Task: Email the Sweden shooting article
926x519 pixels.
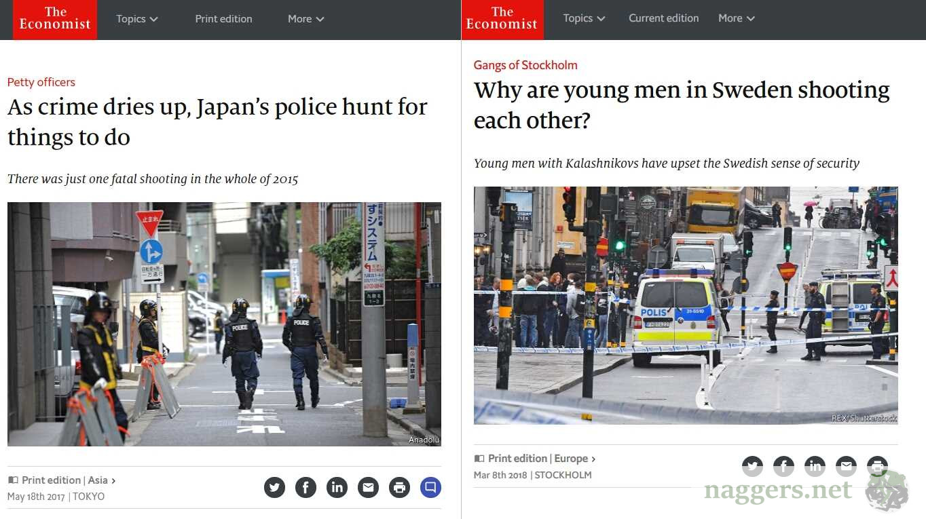Action: (846, 466)
